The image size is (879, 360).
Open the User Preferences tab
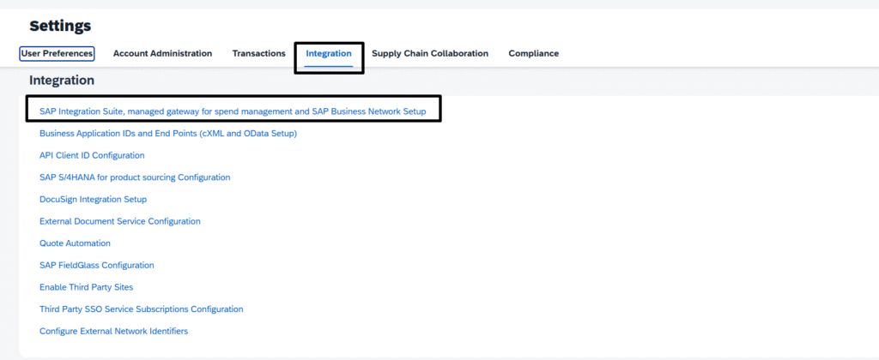click(57, 53)
